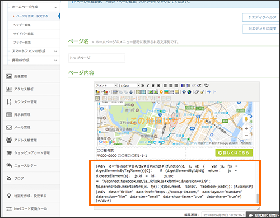
Task: Open フッター編集 in the sidebar
Action: 22,43
